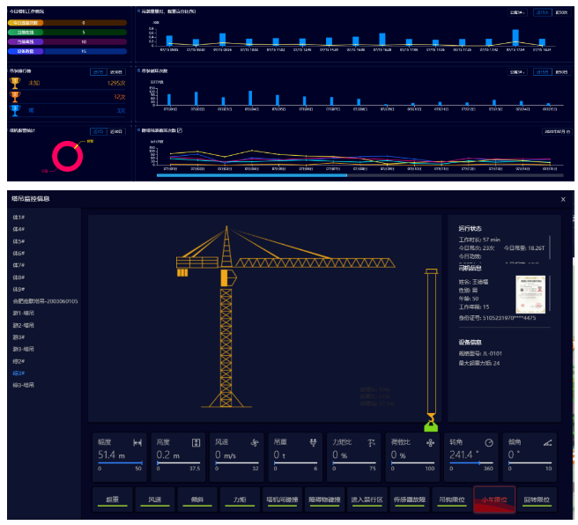The width and height of the screenshot is (578, 525).
Task: Click the height gauge icon
Action: [196, 442]
